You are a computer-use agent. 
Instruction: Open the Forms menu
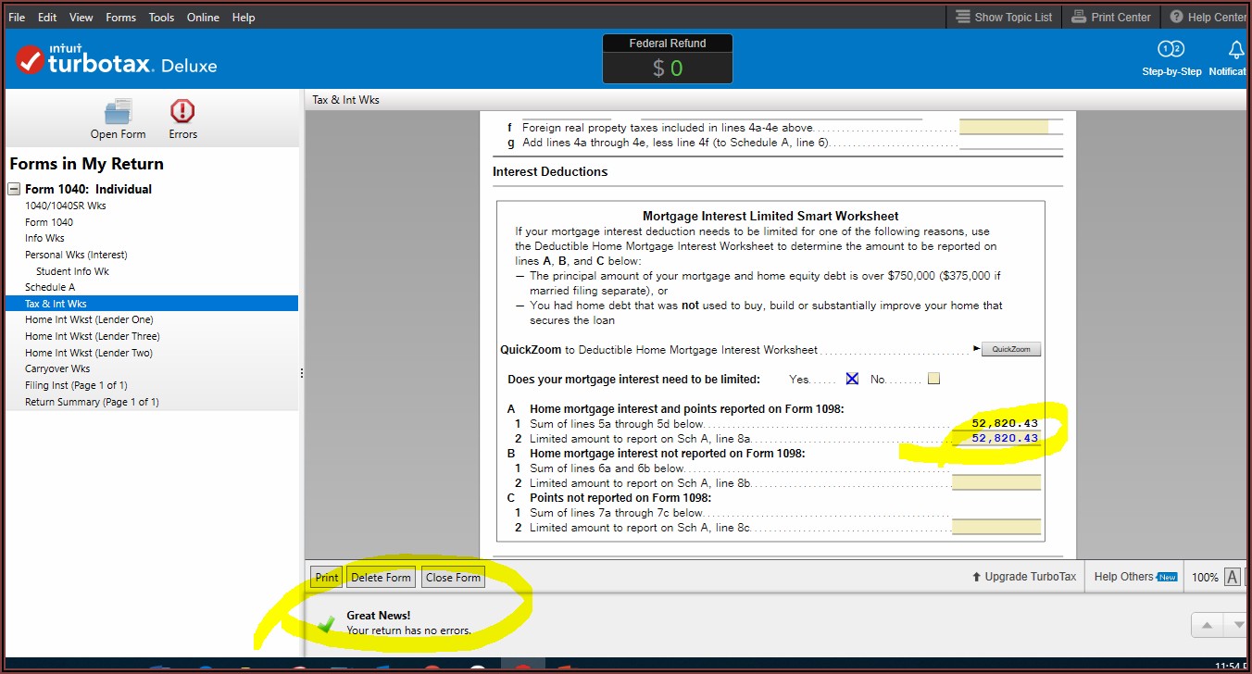tap(120, 17)
